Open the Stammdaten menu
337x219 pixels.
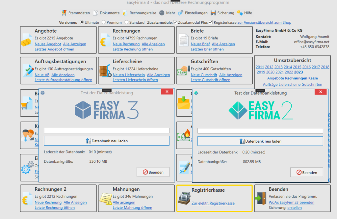[76, 13]
